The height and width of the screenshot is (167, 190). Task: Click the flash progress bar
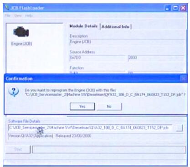(109, 150)
